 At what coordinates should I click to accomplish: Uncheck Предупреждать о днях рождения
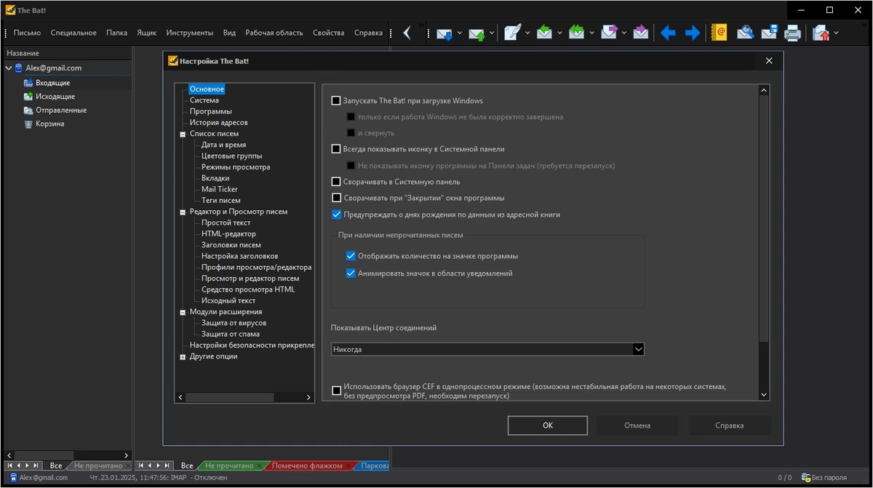click(x=336, y=215)
